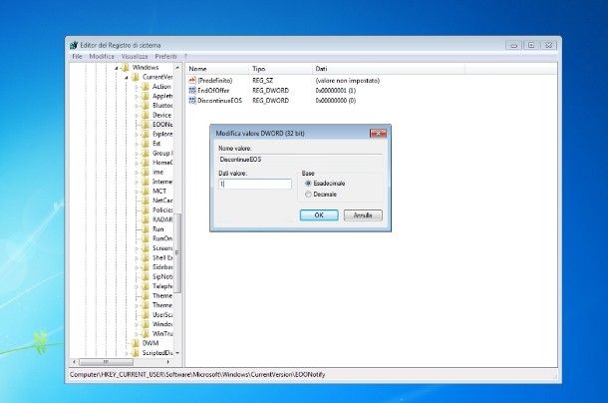Click the Dati column header
The height and width of the screenshot is (403, 608).
coord(388,69)
